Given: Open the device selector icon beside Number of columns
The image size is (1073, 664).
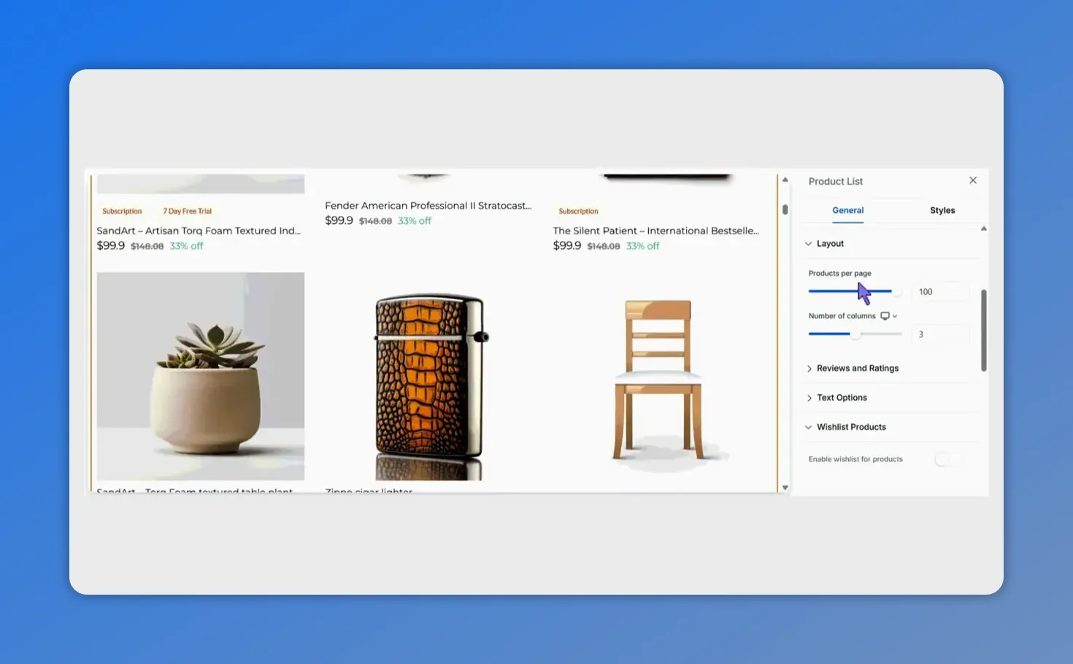Looking at the screenshot, I should pyautogui.click(x=885, y=315).
